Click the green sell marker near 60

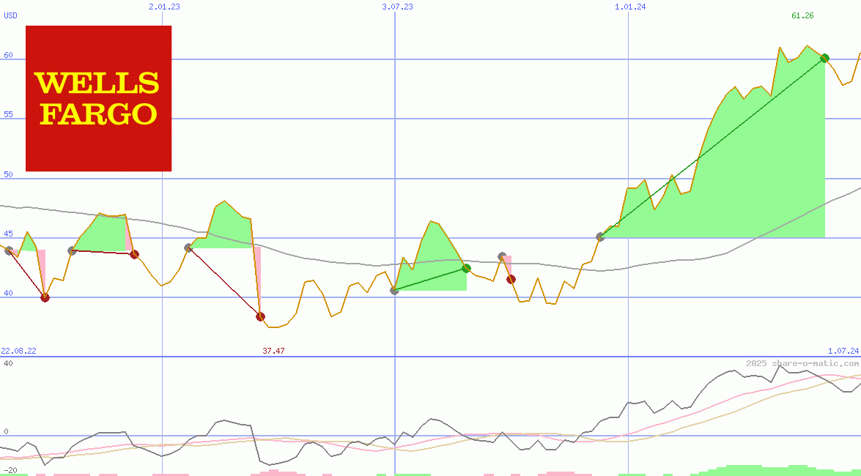click(824, 58)
